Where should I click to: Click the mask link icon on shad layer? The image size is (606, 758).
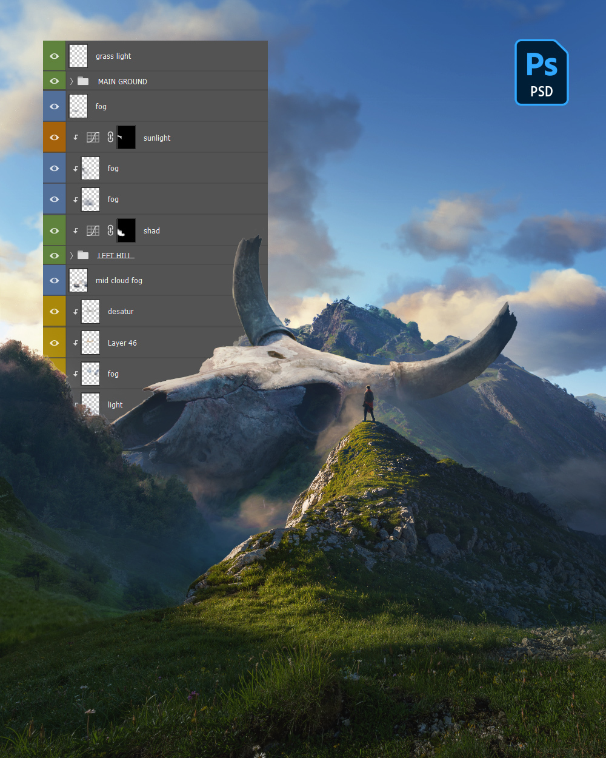[x=110, y=230]
